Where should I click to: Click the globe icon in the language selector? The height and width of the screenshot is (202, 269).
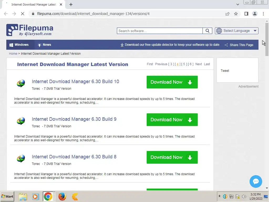pos(219,31)
